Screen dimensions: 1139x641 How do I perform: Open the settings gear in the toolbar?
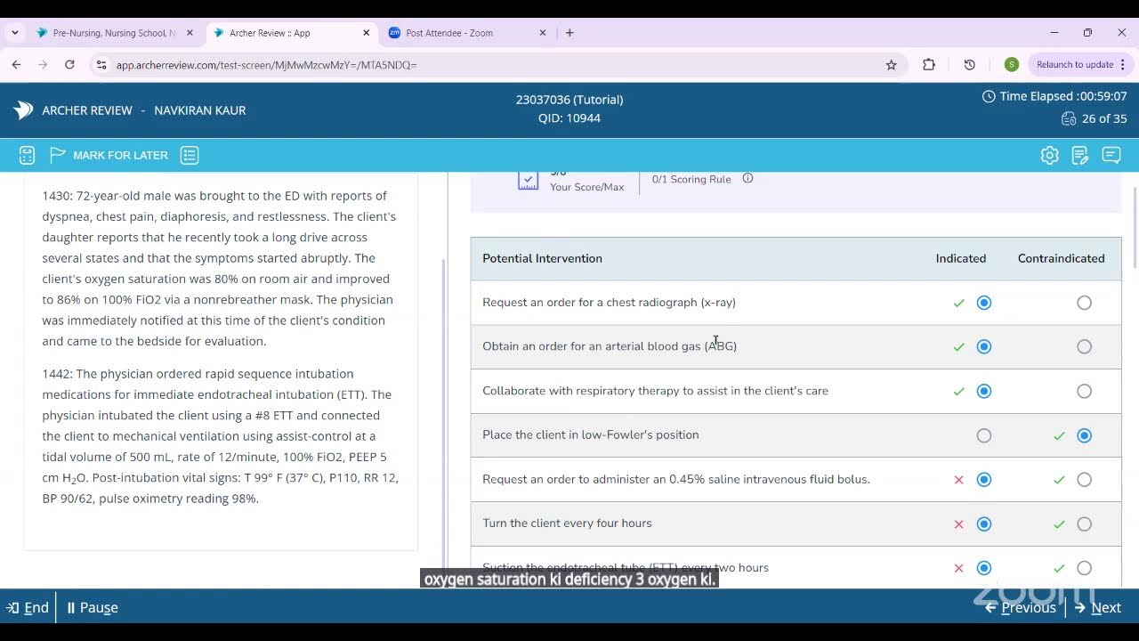coord(1050,155)
